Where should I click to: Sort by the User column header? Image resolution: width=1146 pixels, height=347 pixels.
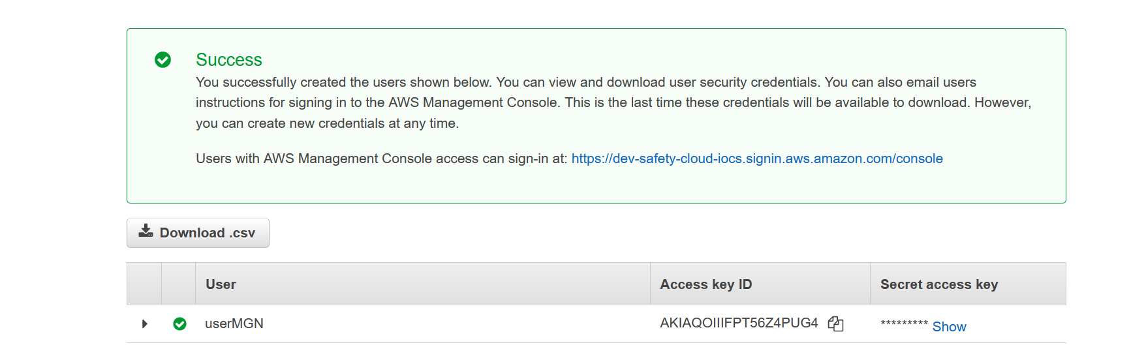(x=221, y=284)
